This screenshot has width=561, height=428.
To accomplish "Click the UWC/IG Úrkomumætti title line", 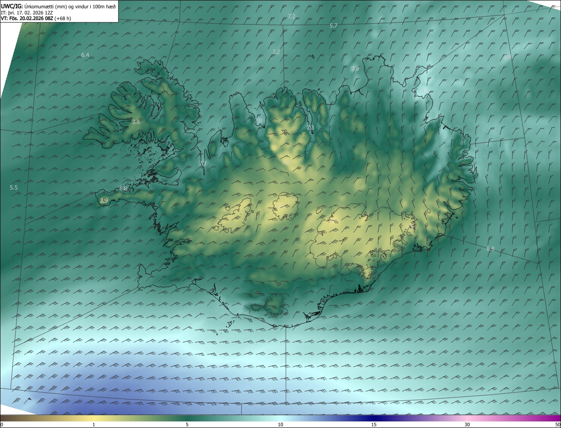I will tap(58, 6).
